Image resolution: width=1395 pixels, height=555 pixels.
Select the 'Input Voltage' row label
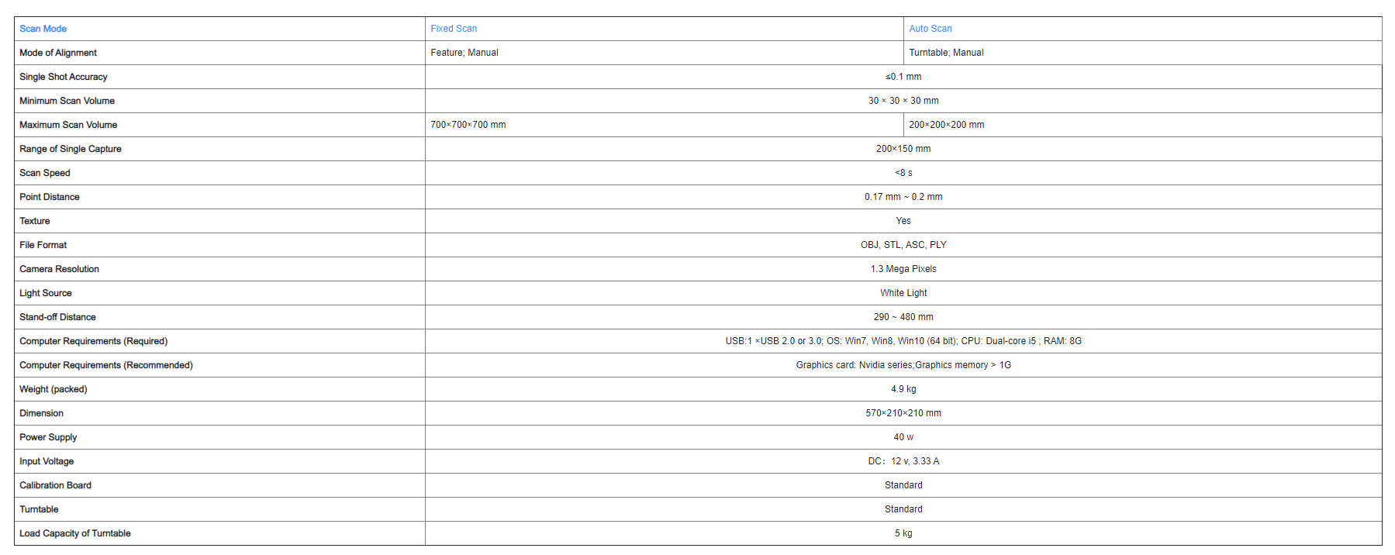point(47,461)
